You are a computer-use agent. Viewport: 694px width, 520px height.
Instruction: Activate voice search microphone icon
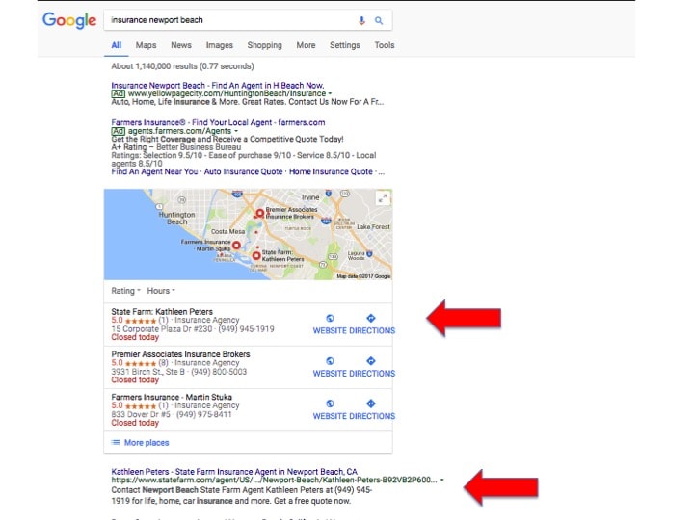[x=361, y=20]
